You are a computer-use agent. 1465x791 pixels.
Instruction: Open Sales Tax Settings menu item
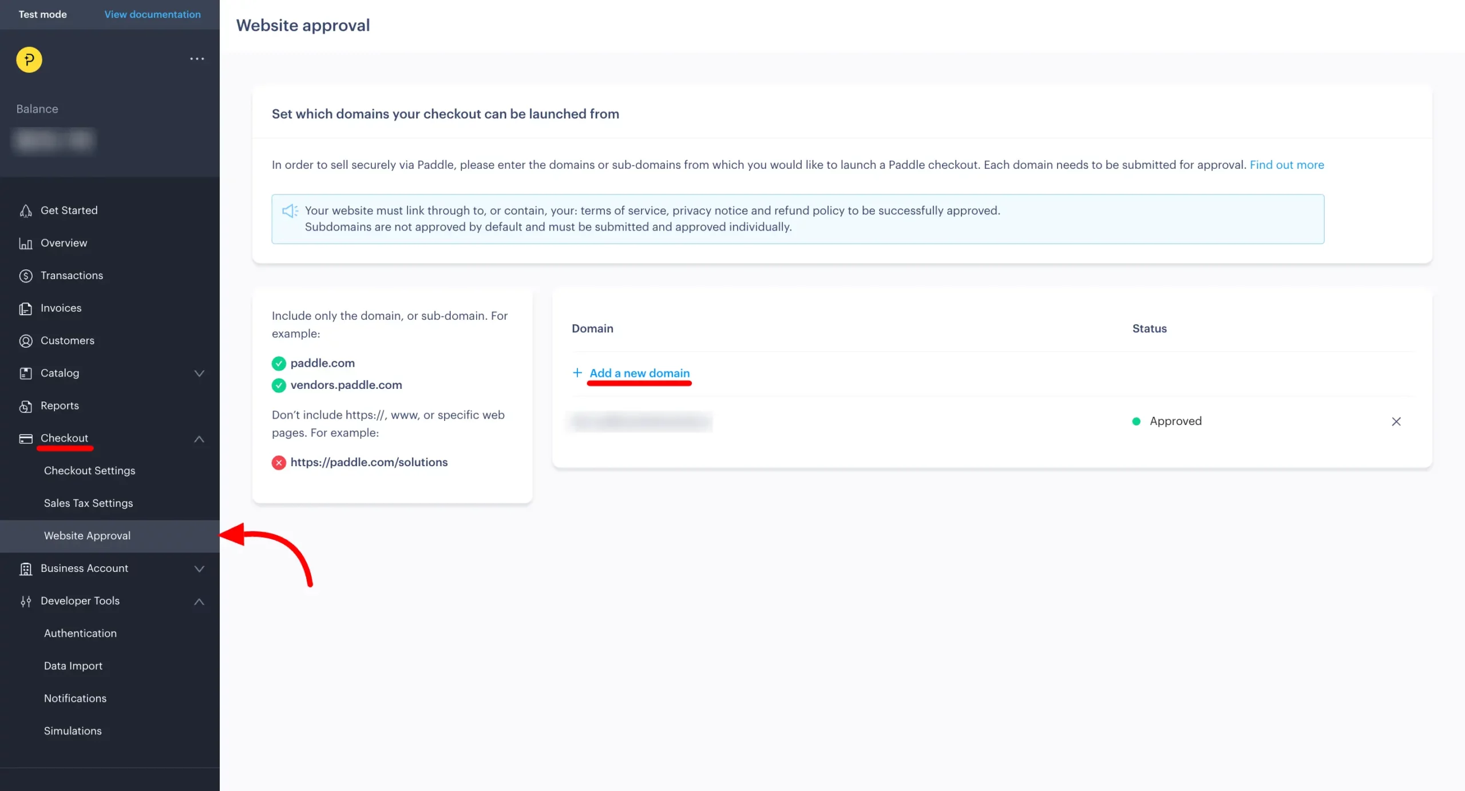[89, 503]
